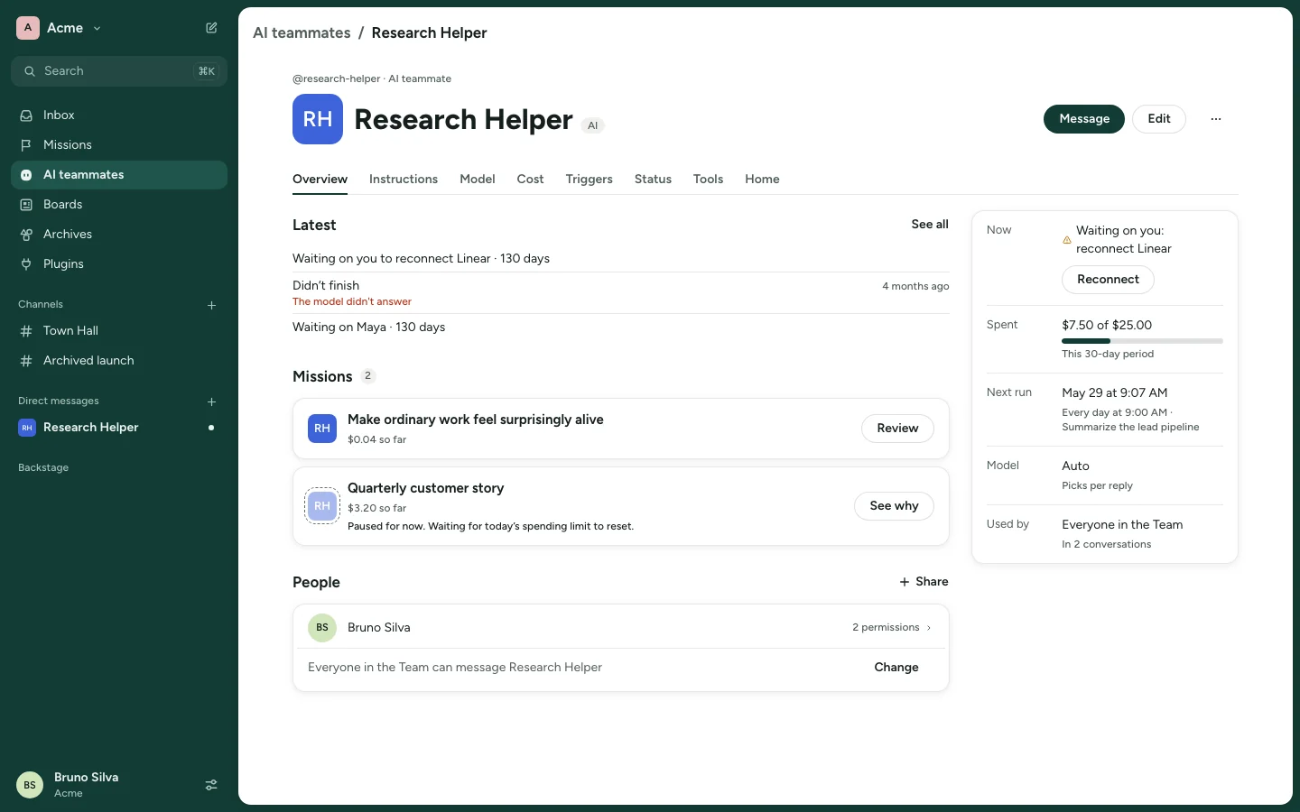Click the AI teammates breadcrumb link
This screenshot has height=812, width=1300.
tap(302, 33)
